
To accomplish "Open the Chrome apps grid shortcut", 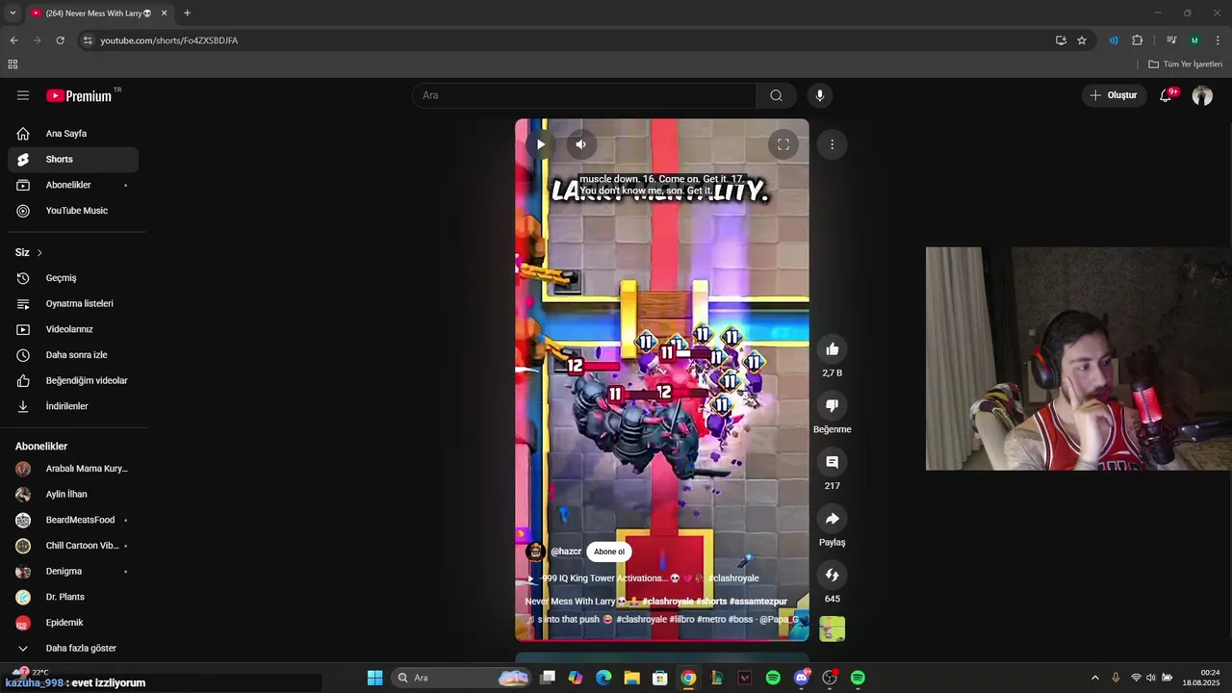I will coord(13,64).
